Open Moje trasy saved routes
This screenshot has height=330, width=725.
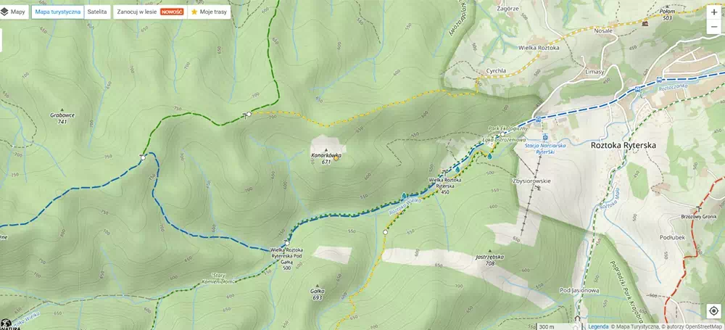209,12
